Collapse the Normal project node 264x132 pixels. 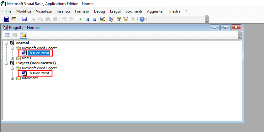(x=7, y=43)
